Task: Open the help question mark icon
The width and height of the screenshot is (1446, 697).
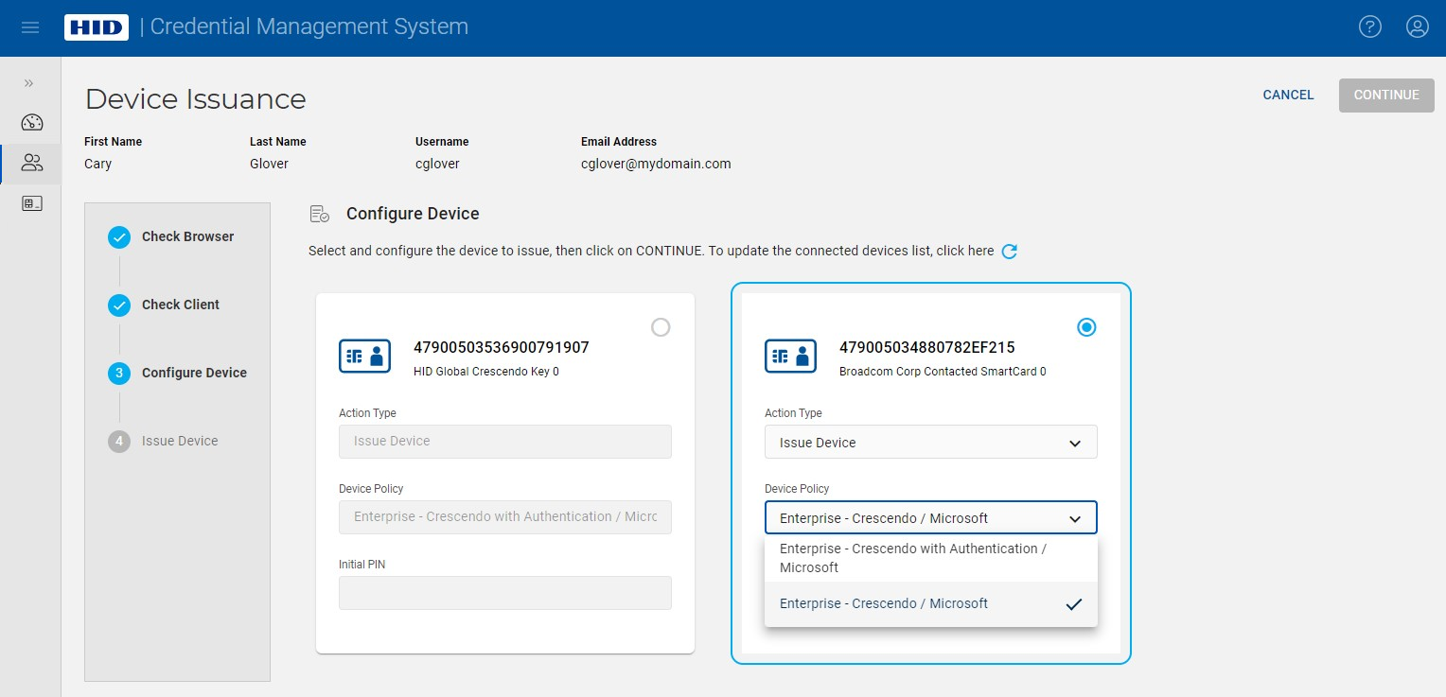Action: (1370, 26)
